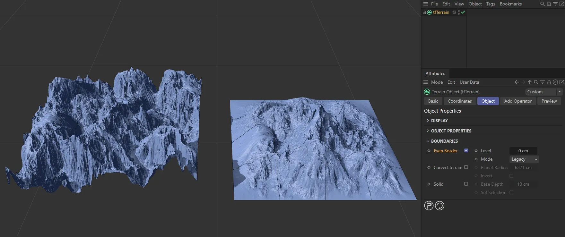Screen dimensions: 565x237
Task: Click the Attributes circular target mode icon
Action: pyautogui.click(x=555, y=82)
